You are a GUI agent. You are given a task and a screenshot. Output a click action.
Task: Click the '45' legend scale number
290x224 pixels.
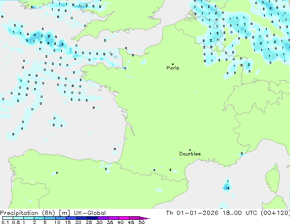[x=131, y=222]
